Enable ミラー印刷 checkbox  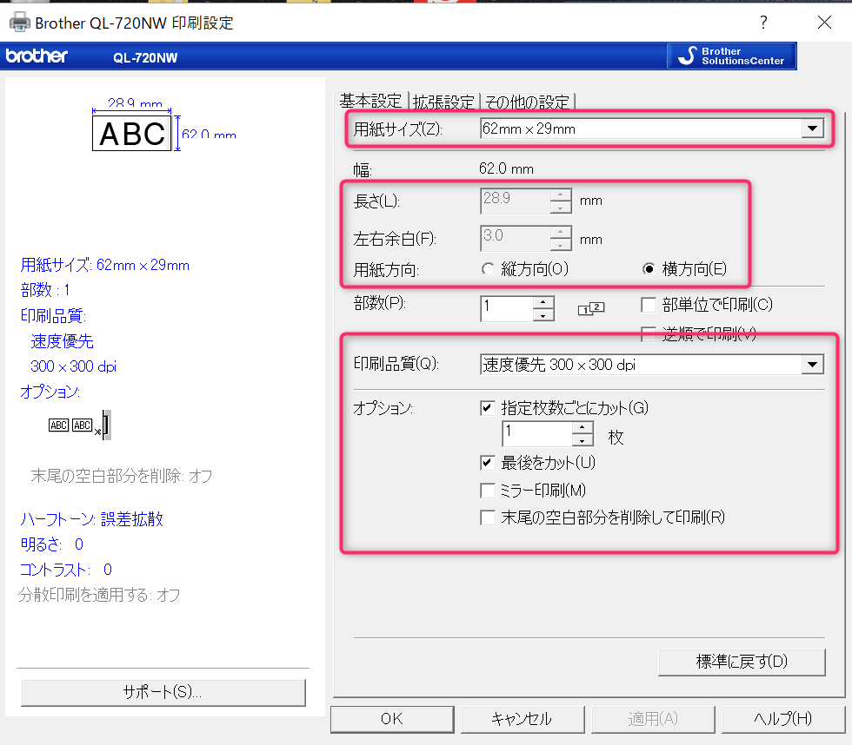click(x=488, y=490)
